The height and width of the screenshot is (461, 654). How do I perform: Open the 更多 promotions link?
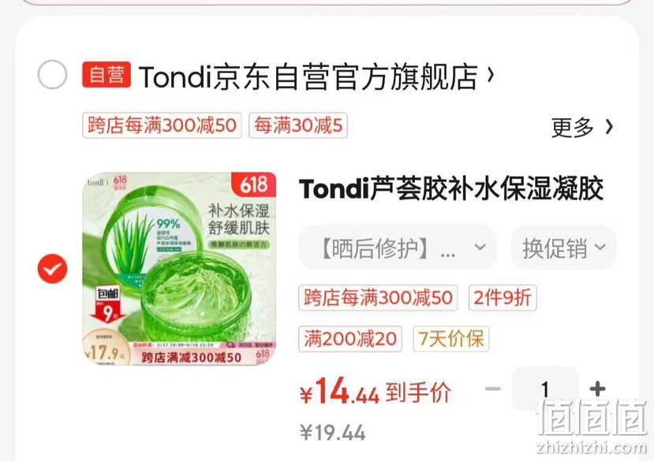[582, 127]
